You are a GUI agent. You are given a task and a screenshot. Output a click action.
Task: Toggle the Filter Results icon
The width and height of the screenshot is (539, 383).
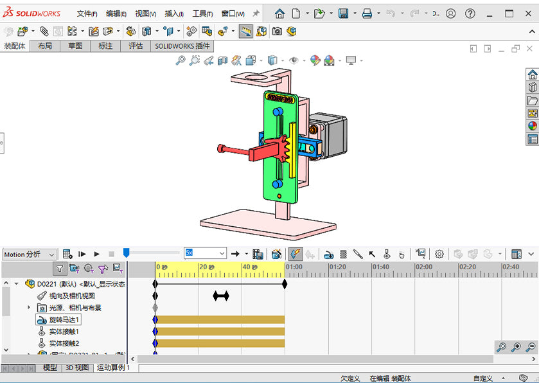(118, 269)
